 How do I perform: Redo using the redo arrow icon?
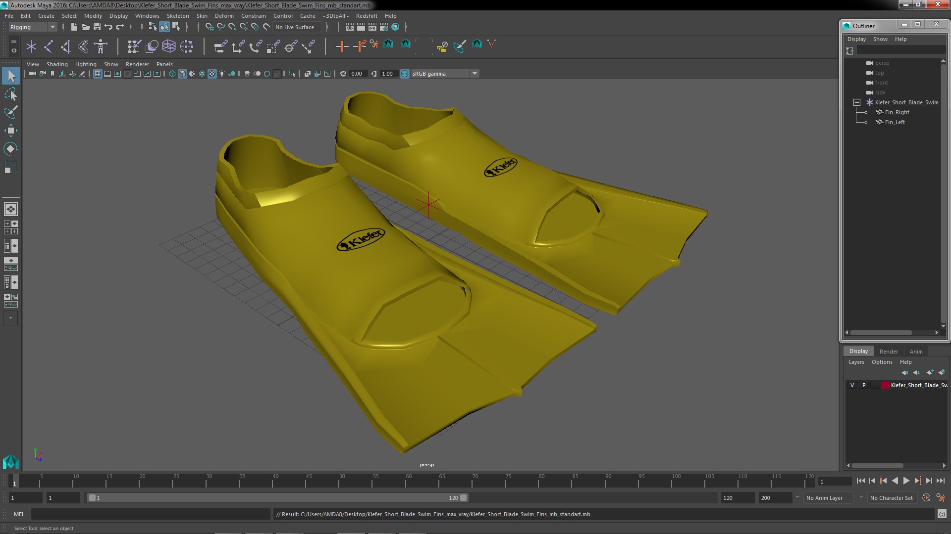[x=120, y=27]
